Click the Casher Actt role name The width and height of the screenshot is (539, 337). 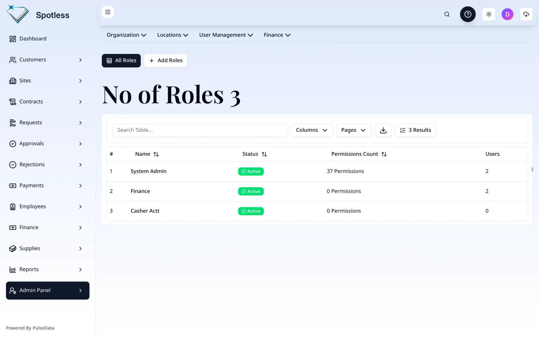(x=145, y=211)
